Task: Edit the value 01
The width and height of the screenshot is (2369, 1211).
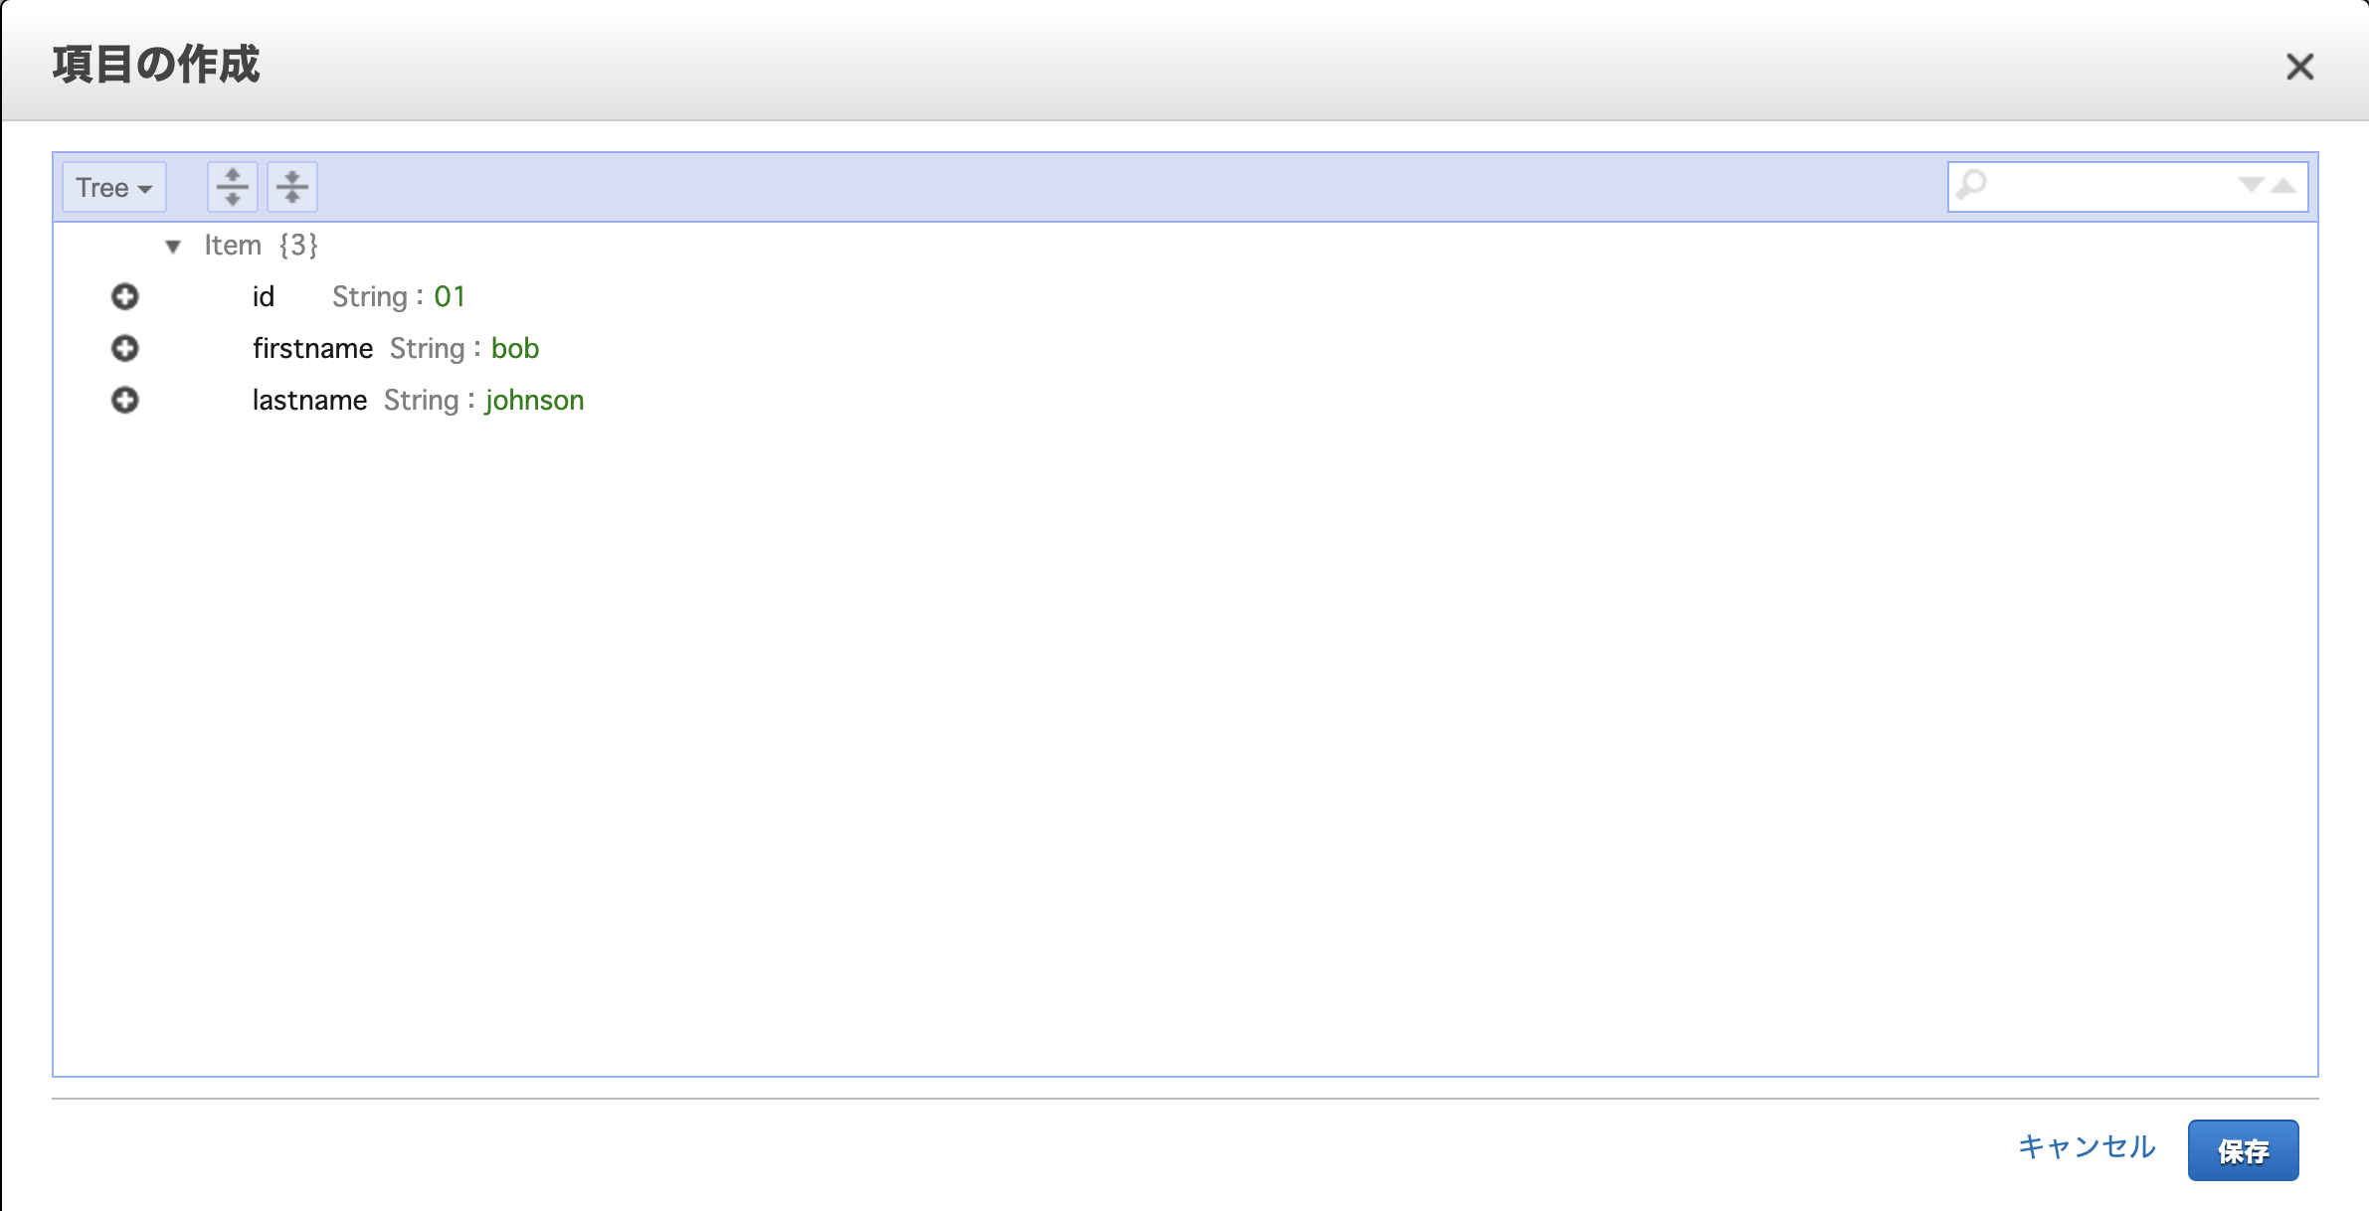Action: pos(450,296)
